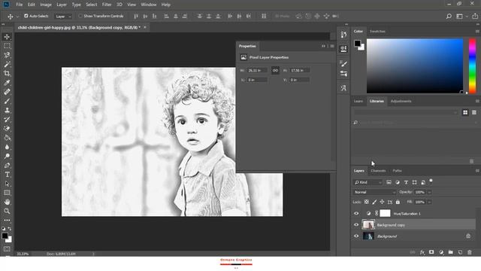Select the Clone Stamp tool

point(7,111)
